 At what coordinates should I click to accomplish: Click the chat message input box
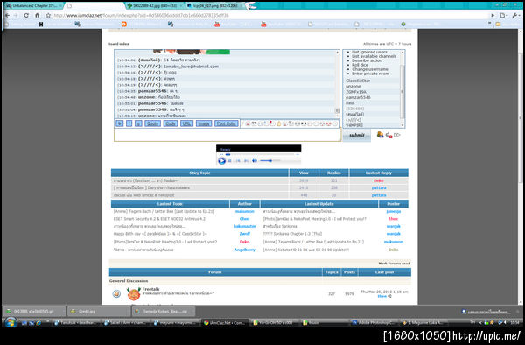[227, 135]
